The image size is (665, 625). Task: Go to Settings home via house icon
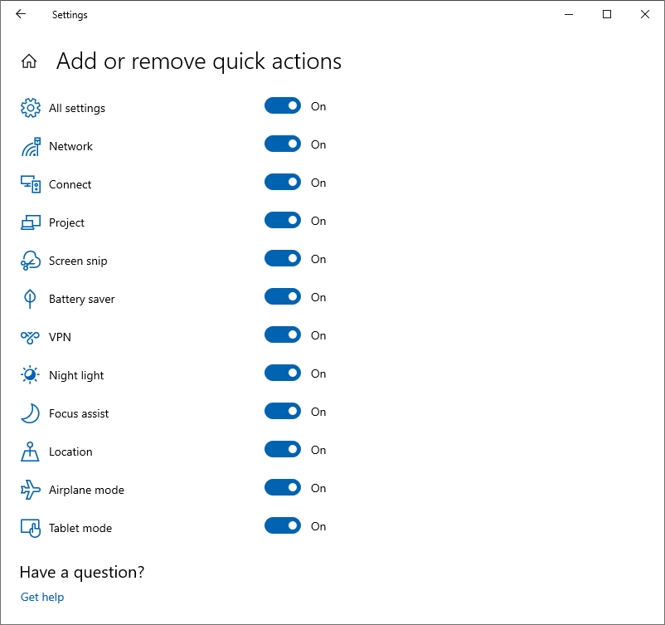[29, 61]
